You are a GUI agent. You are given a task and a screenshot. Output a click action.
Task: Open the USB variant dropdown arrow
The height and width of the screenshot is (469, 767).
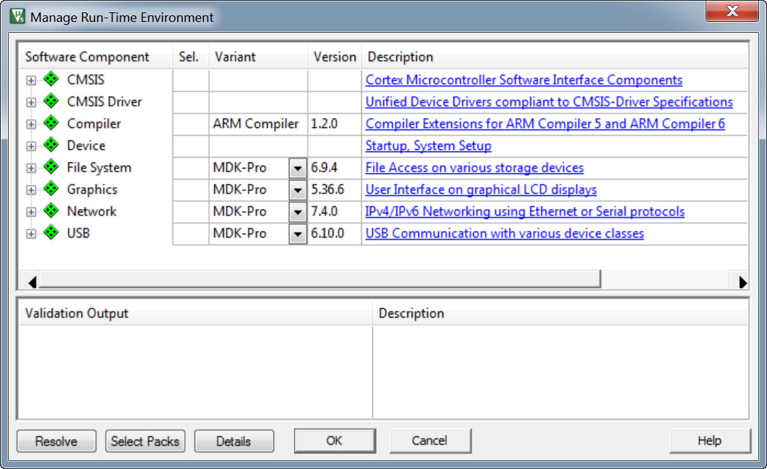tap(298, 234)
